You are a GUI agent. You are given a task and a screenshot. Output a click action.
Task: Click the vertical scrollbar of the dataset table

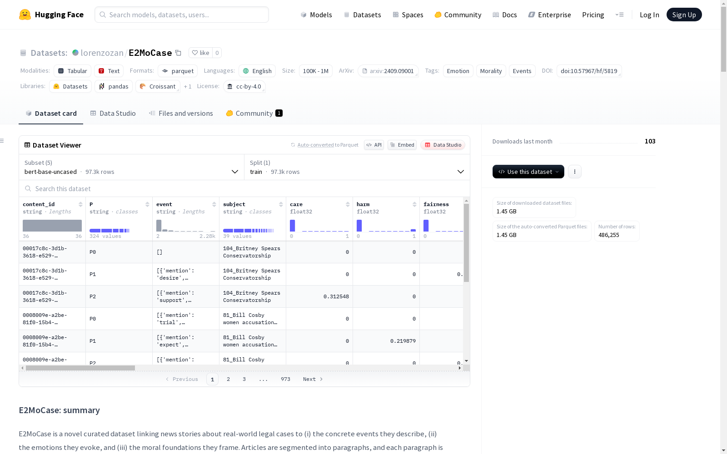click(466, 243)
